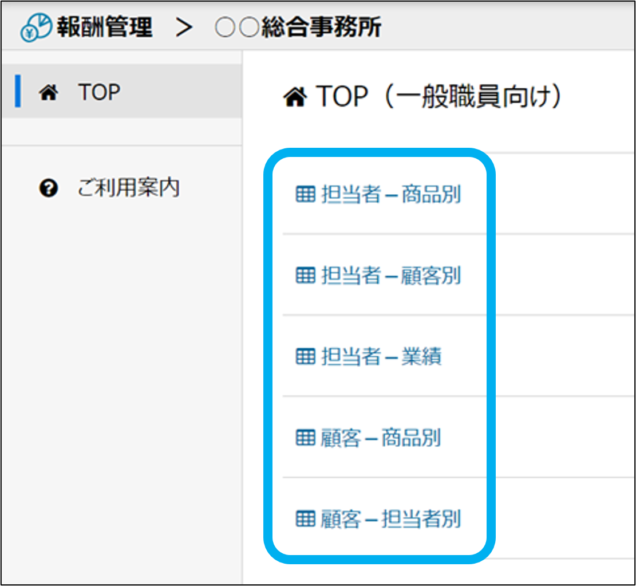Select TOP in the left sidebar

(99, 92)
